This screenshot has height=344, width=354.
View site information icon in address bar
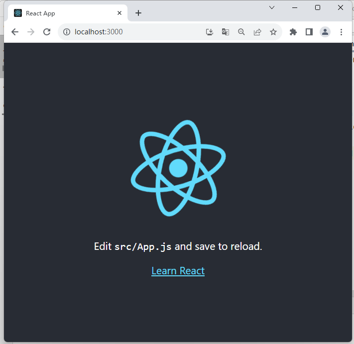click(x=67, y=32)
